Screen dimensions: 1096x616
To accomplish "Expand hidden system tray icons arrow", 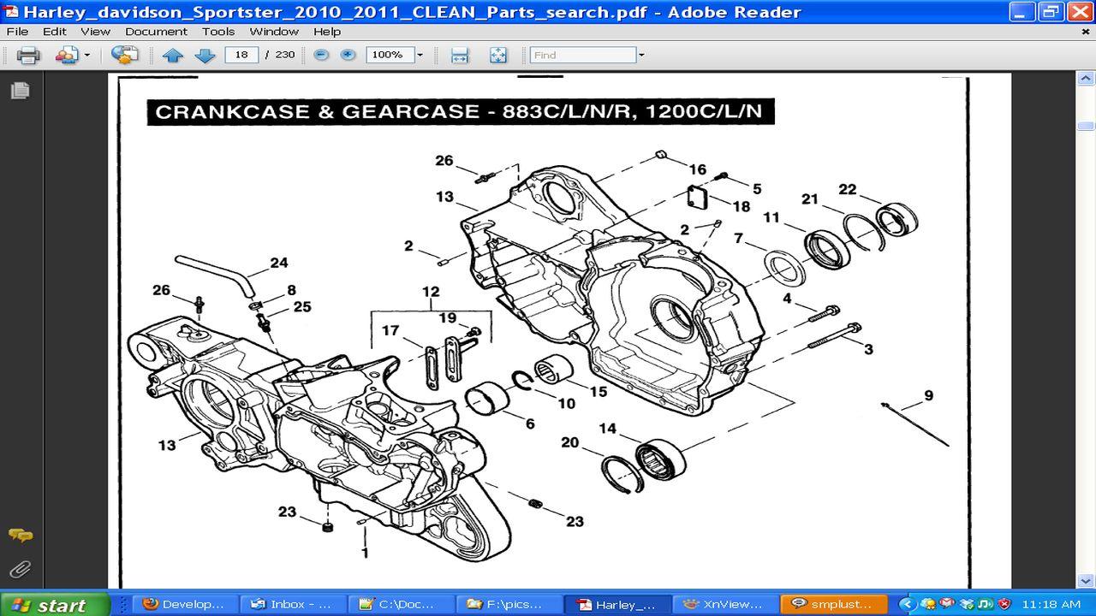I will pyautogui.click(x=907, y=604).
